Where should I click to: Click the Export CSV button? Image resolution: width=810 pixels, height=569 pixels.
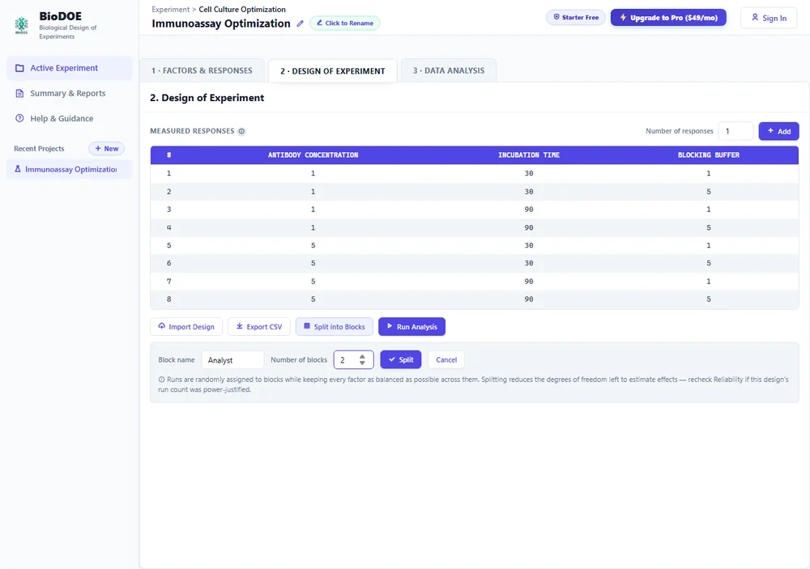(259, 327)
